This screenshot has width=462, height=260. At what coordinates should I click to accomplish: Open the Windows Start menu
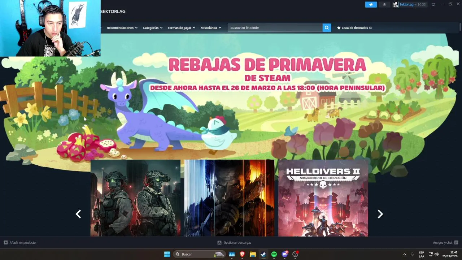pyautogui.click(x=167, y=254)
